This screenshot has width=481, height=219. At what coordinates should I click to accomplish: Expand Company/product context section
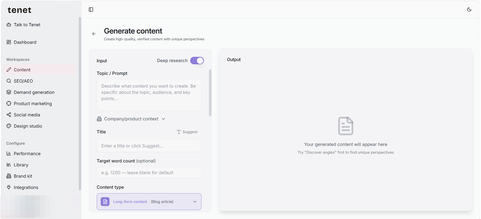coord(131,119)
